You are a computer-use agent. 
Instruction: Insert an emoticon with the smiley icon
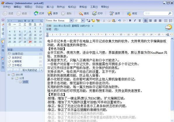pyautogui.click(x=93, y=21)
